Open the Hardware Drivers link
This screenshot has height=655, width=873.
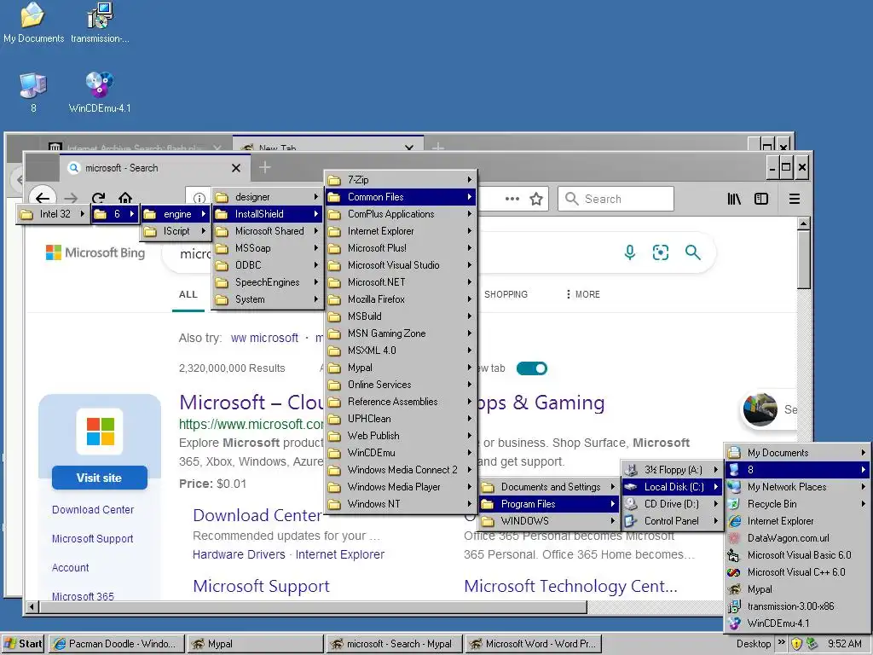pos(239,554)
